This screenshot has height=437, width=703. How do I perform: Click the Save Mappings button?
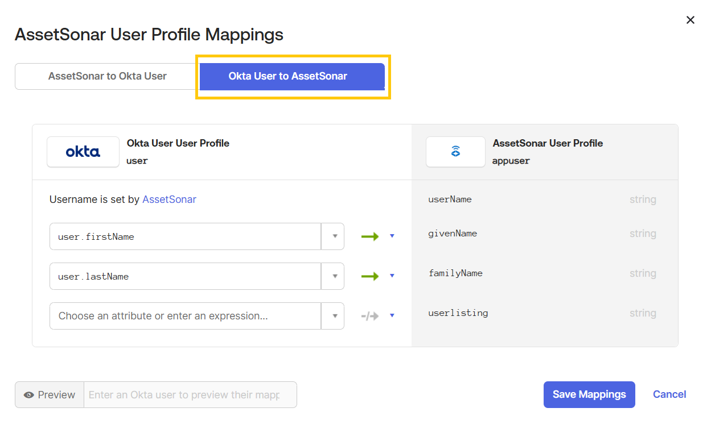589,394
